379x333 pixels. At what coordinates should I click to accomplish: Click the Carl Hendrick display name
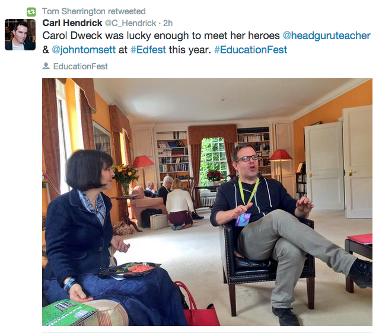click(72, 23)
